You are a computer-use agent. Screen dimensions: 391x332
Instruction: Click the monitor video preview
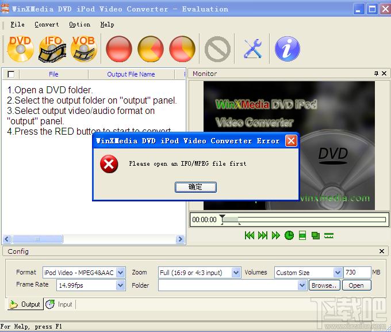pos(289,145)
